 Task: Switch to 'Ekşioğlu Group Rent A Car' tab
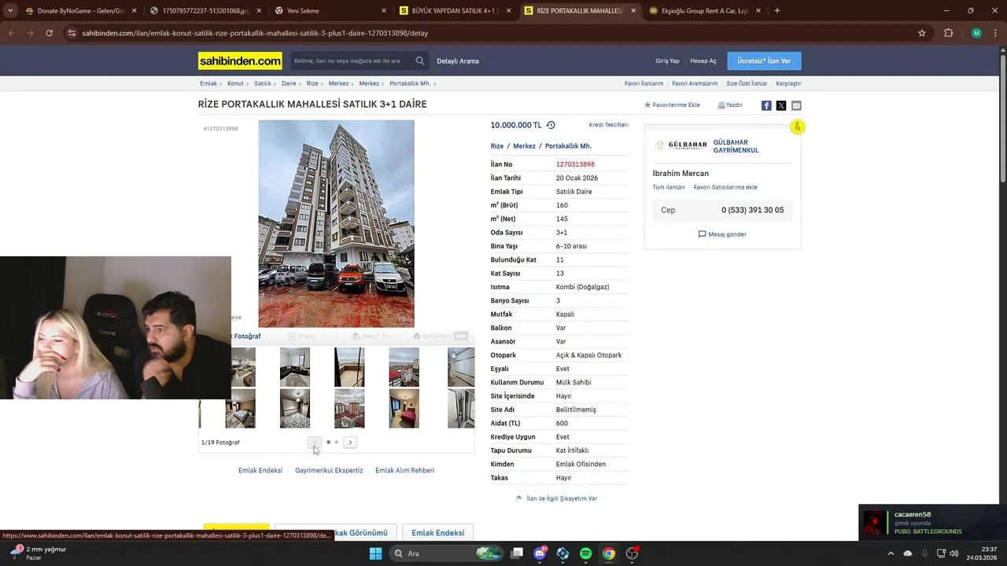pyautogui.click(x=704, y=11)
